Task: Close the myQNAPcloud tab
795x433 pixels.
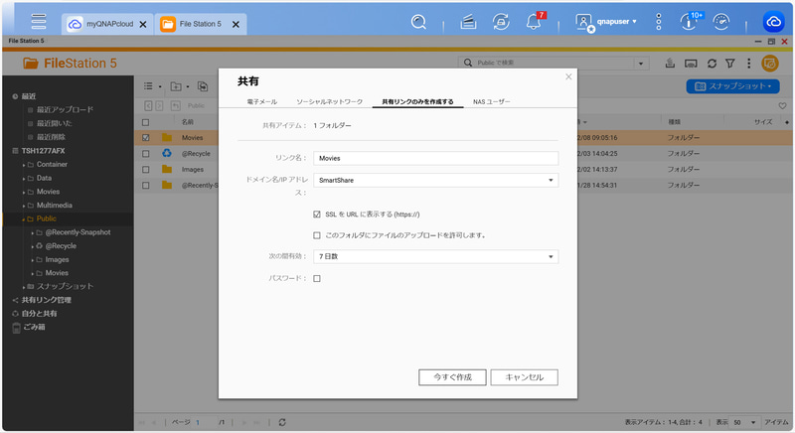Action: tap(143, 24)
